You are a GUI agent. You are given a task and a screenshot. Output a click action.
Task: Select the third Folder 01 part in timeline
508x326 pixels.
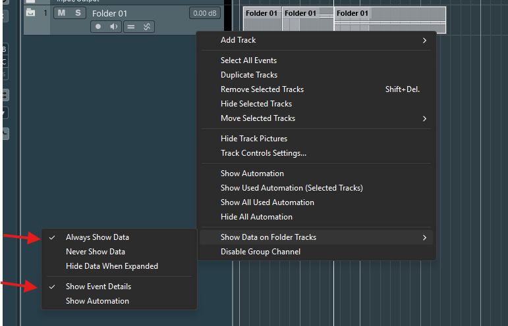coord(390,20)
